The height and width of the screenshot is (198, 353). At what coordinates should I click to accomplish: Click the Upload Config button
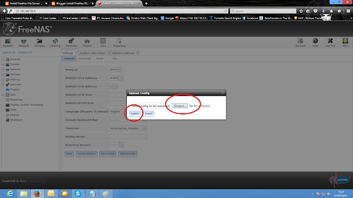tap(127, 154)
